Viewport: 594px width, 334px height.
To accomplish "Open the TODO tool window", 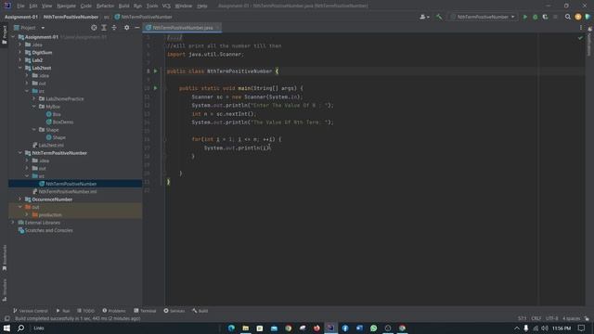I will (x=85, y=311).
